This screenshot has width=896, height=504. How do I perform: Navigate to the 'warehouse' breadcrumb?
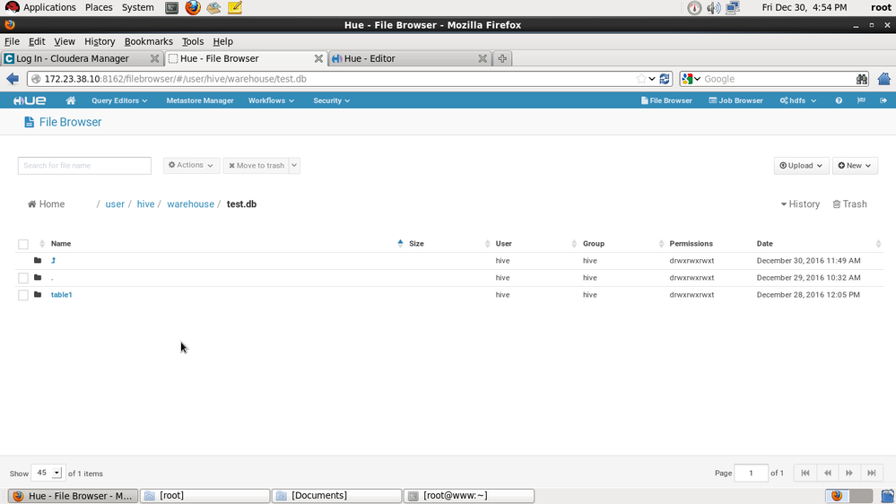point(190,204)
